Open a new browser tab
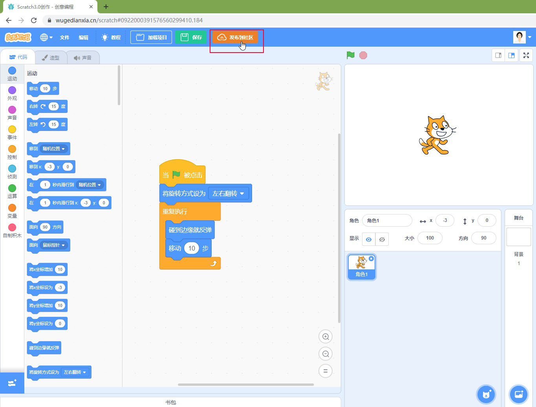Viewport: 536px width, 407px height. click(x=106, y=7)
